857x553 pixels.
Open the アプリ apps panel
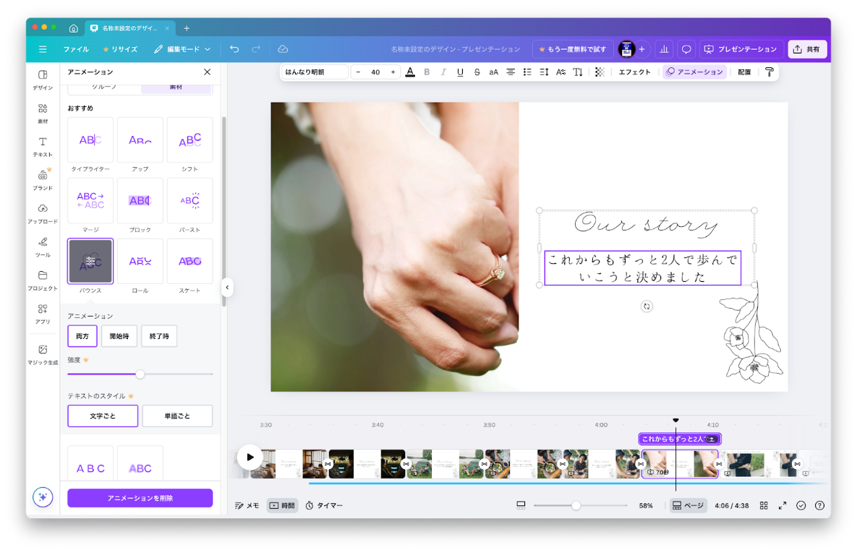(43, 314)
